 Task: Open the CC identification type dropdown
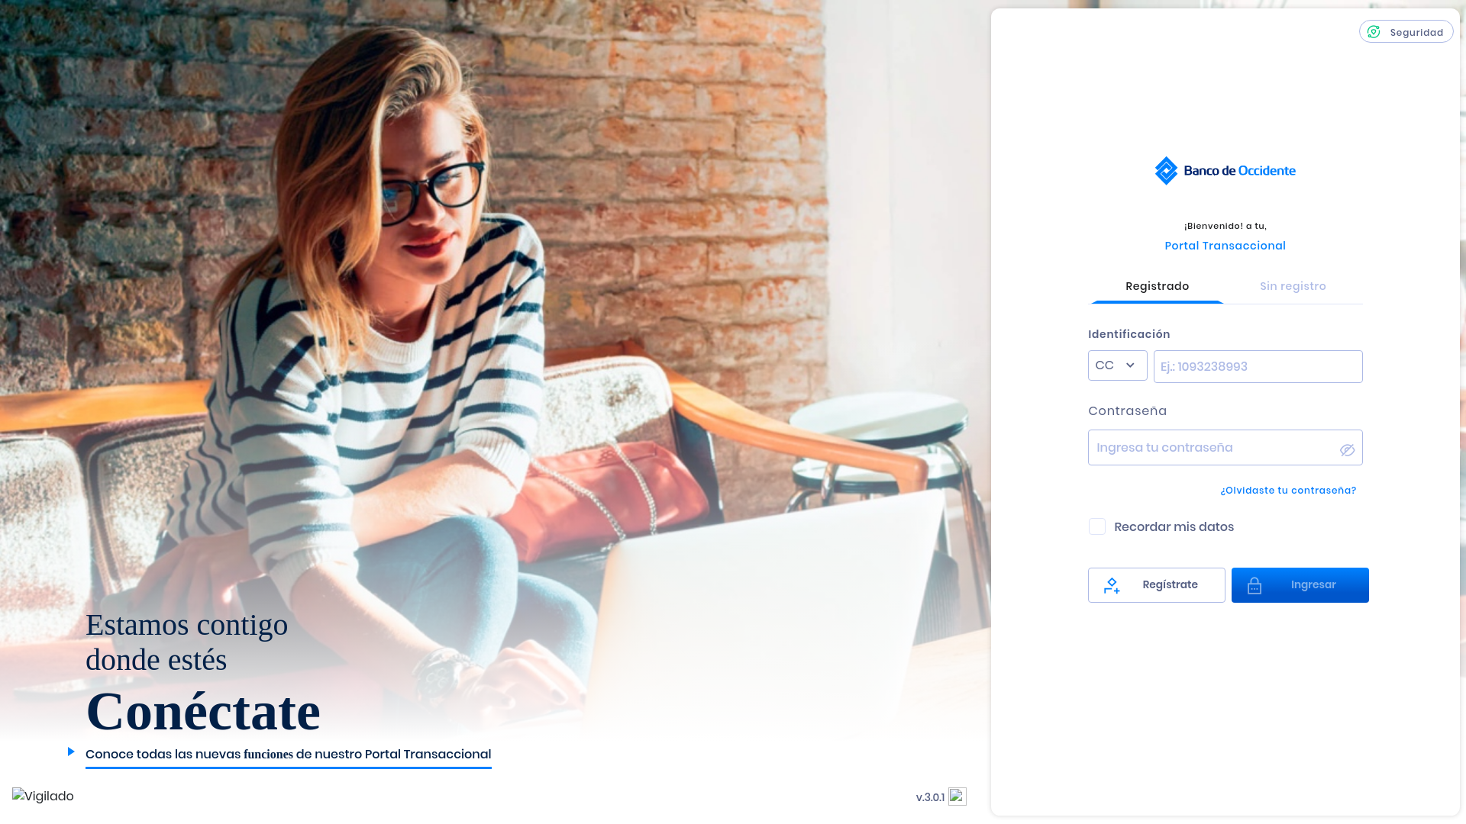[x=1117, y=365]
